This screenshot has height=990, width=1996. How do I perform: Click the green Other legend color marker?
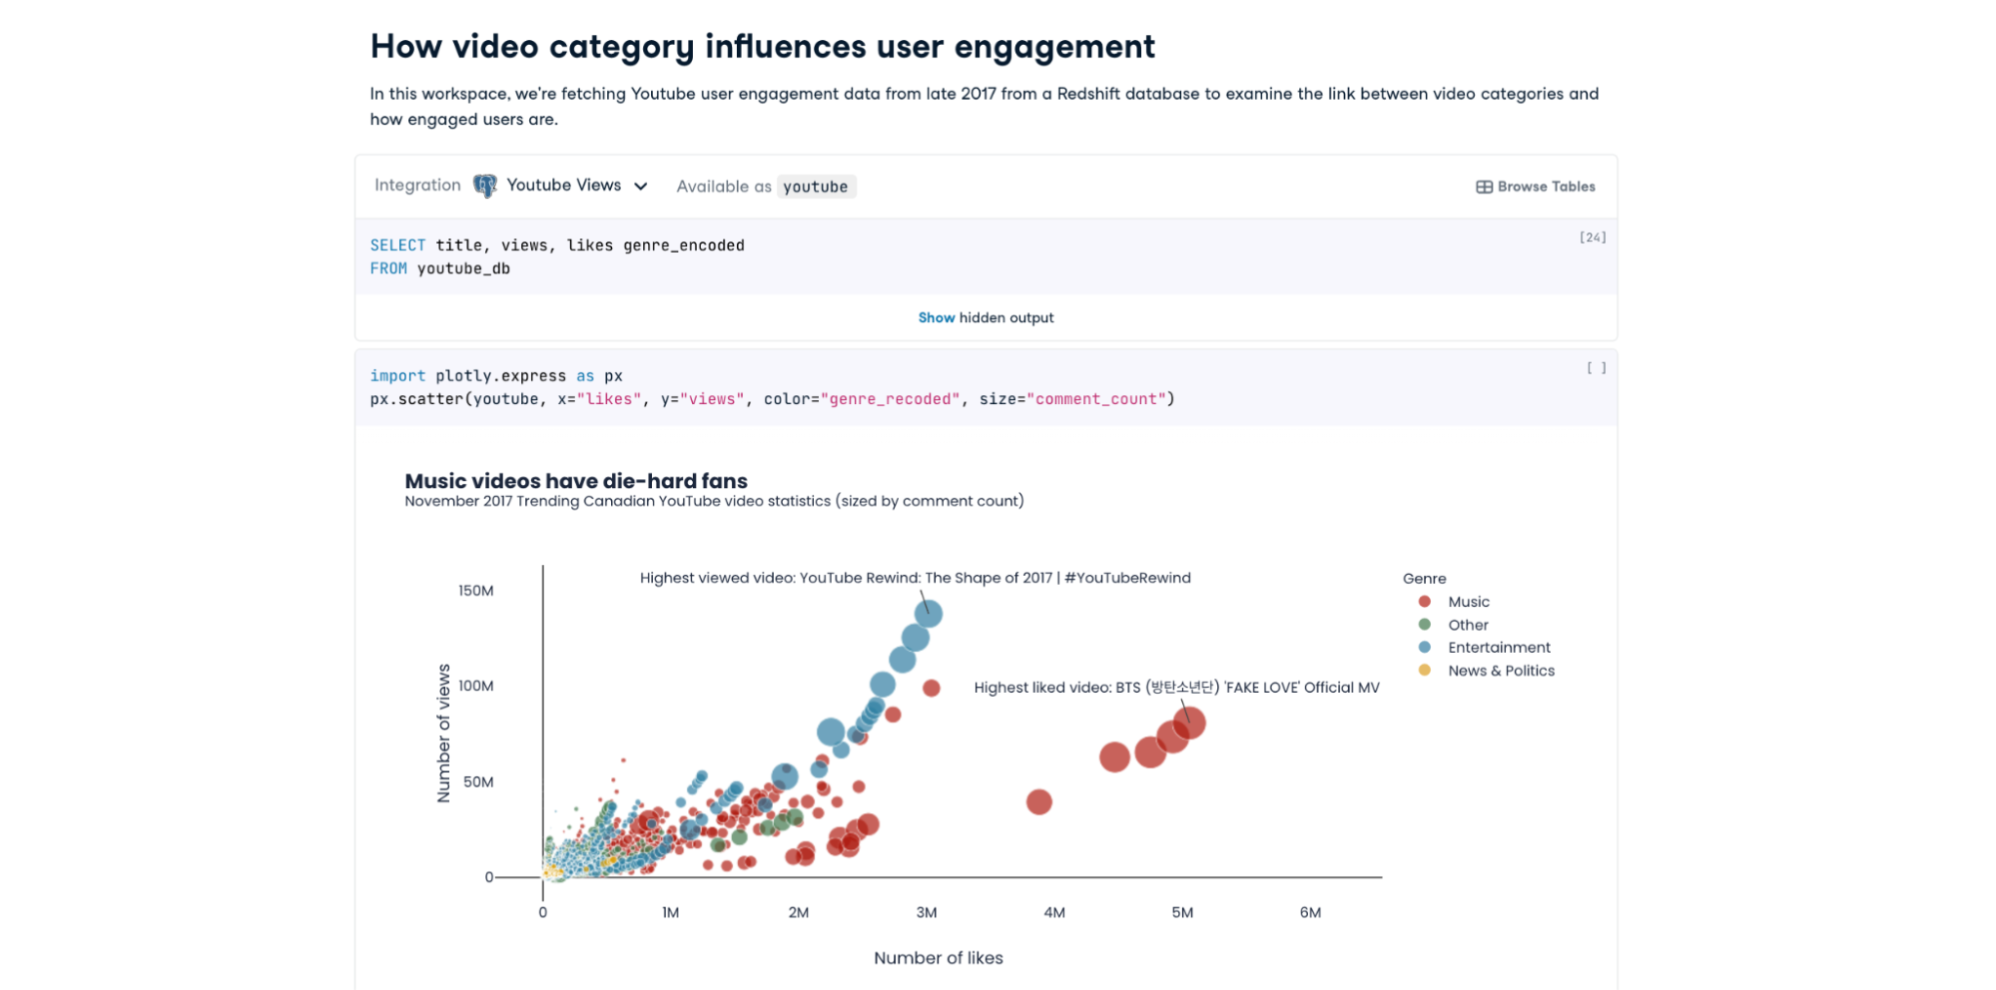tap(1423, 624)
